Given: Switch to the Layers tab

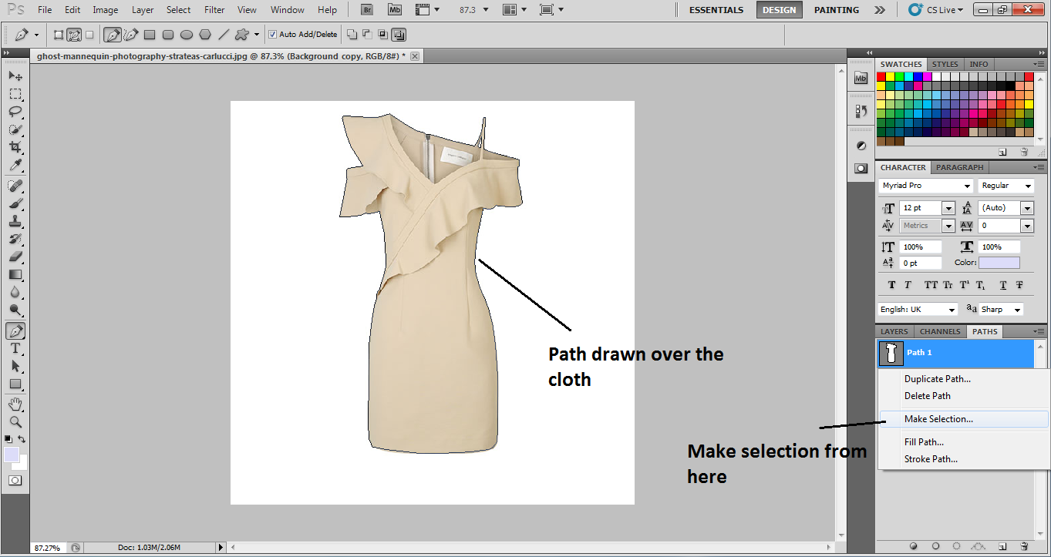Looking at the screenshot, I should pyautogui.click(x=894, y=331).
